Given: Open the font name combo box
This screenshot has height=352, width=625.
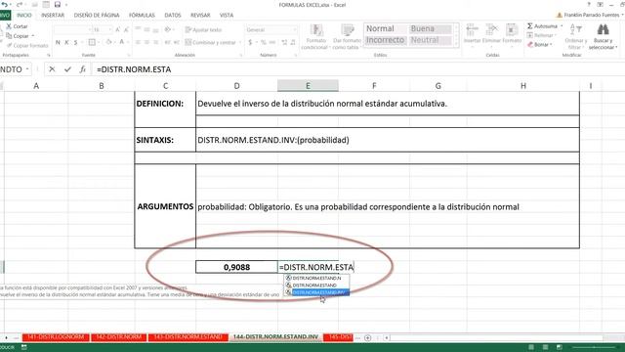Looking at the screenshot, I should coord(72,30).
